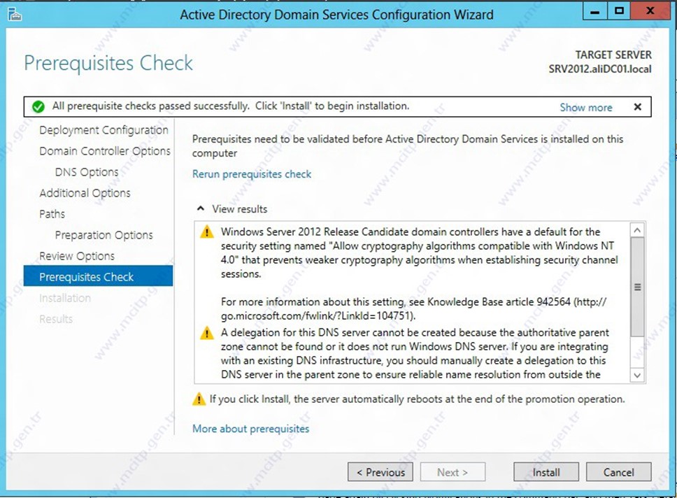Click the 'View results' label
Screen dimensions: 677x498
[240, 209]
